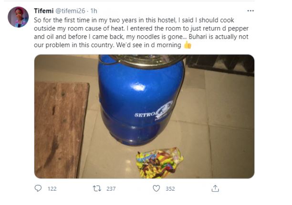Click the thumbs up emoji in tweet
This screenshot has height=205, width=292.
188,45
